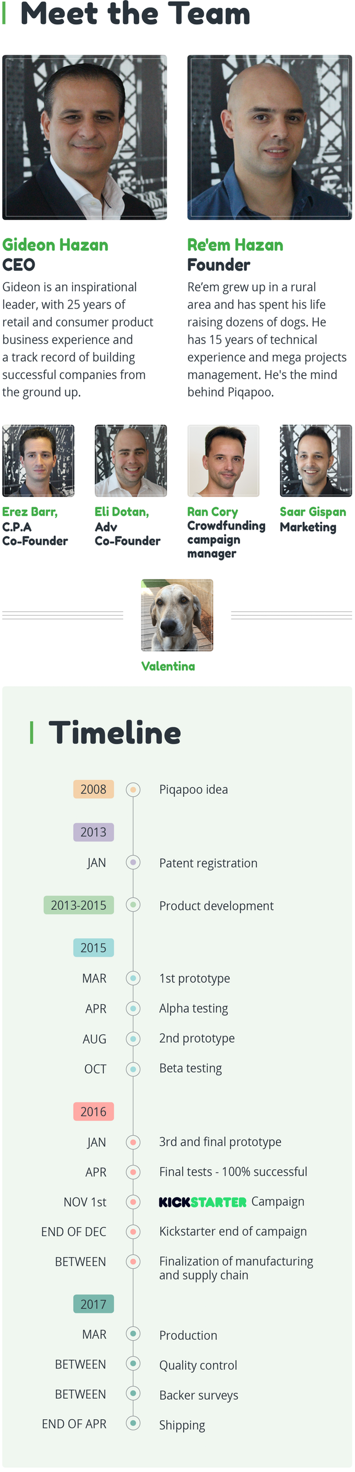This screenshot has width=355, height=1472.
Task: Select the Patent registration timeline dot
Action: click(133, 862)
